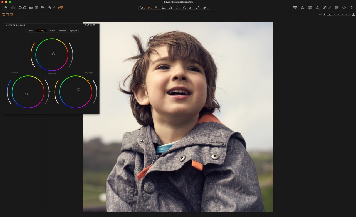Toggle the grid overlay on the viewer

(x=310, y=8)
